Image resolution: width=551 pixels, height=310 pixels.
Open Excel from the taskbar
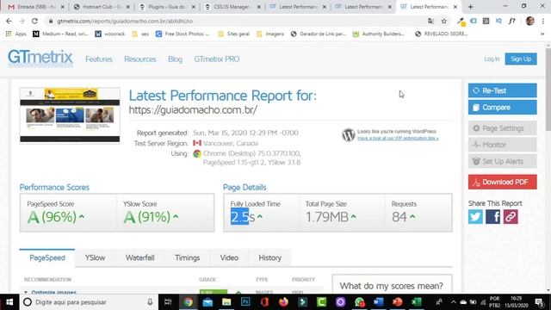tap(417, 302)
